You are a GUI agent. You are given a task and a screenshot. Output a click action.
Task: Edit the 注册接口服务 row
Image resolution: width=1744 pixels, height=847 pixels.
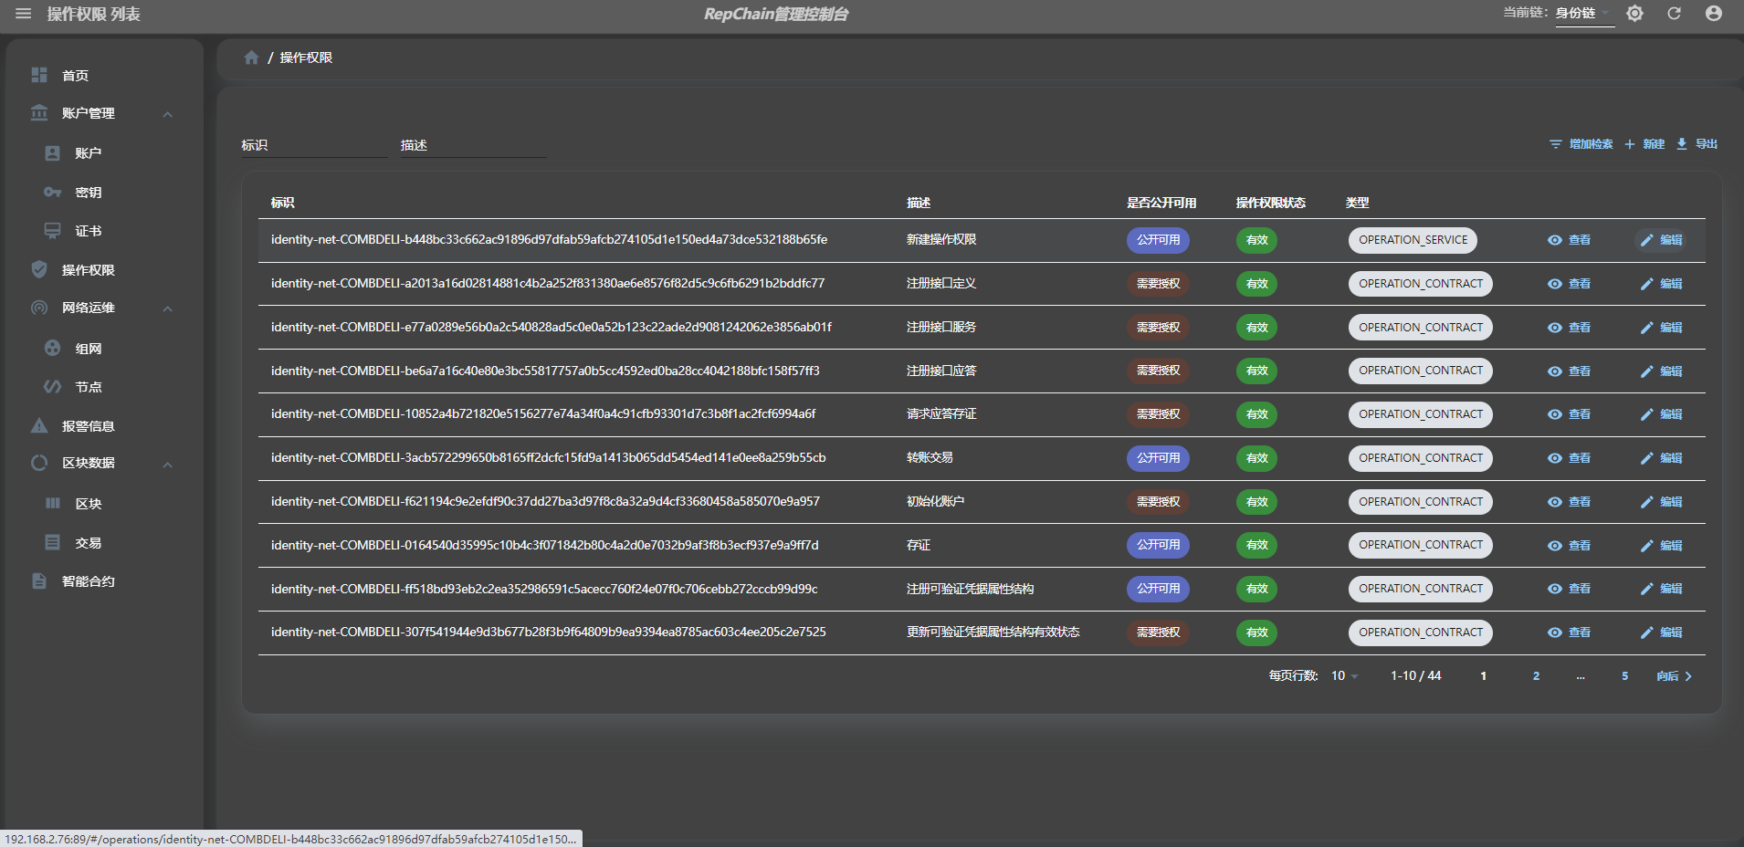click(1661, 328)
